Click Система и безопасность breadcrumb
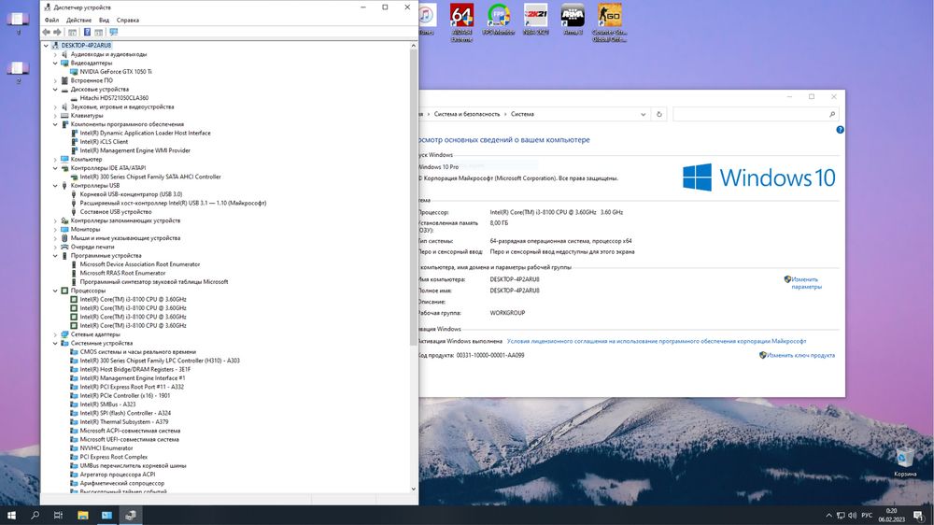 (467, 114)
